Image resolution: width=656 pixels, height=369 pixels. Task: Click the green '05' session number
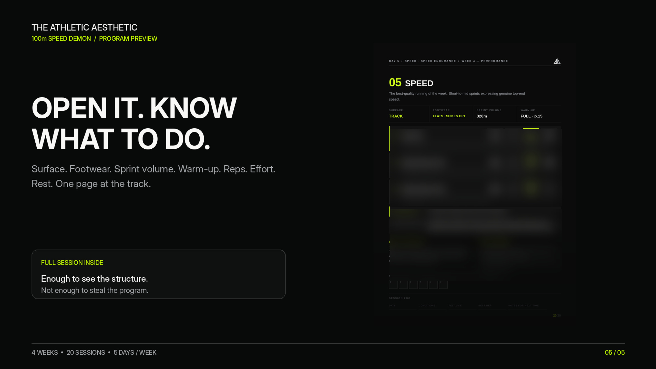click(395, 83)
